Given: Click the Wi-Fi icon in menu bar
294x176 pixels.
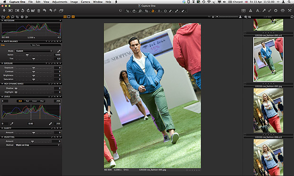Looking at the screenshot, I should coord(209,2).
